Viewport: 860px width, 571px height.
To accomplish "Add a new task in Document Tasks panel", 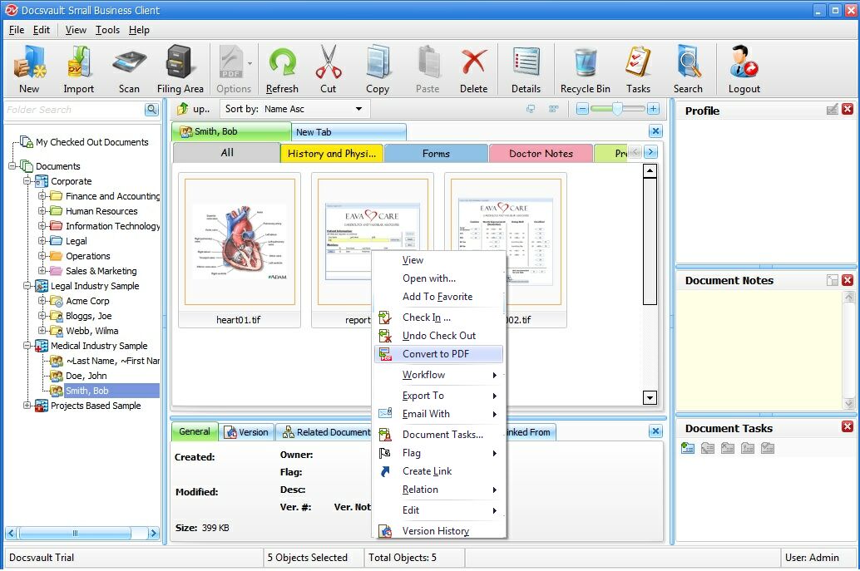I will pos(687,448).
